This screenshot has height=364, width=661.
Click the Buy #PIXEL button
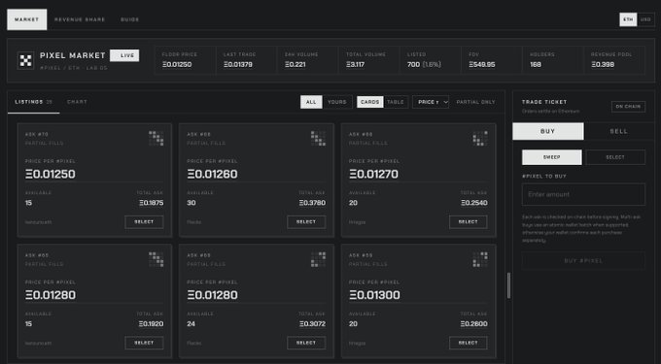tap(583, 261)
